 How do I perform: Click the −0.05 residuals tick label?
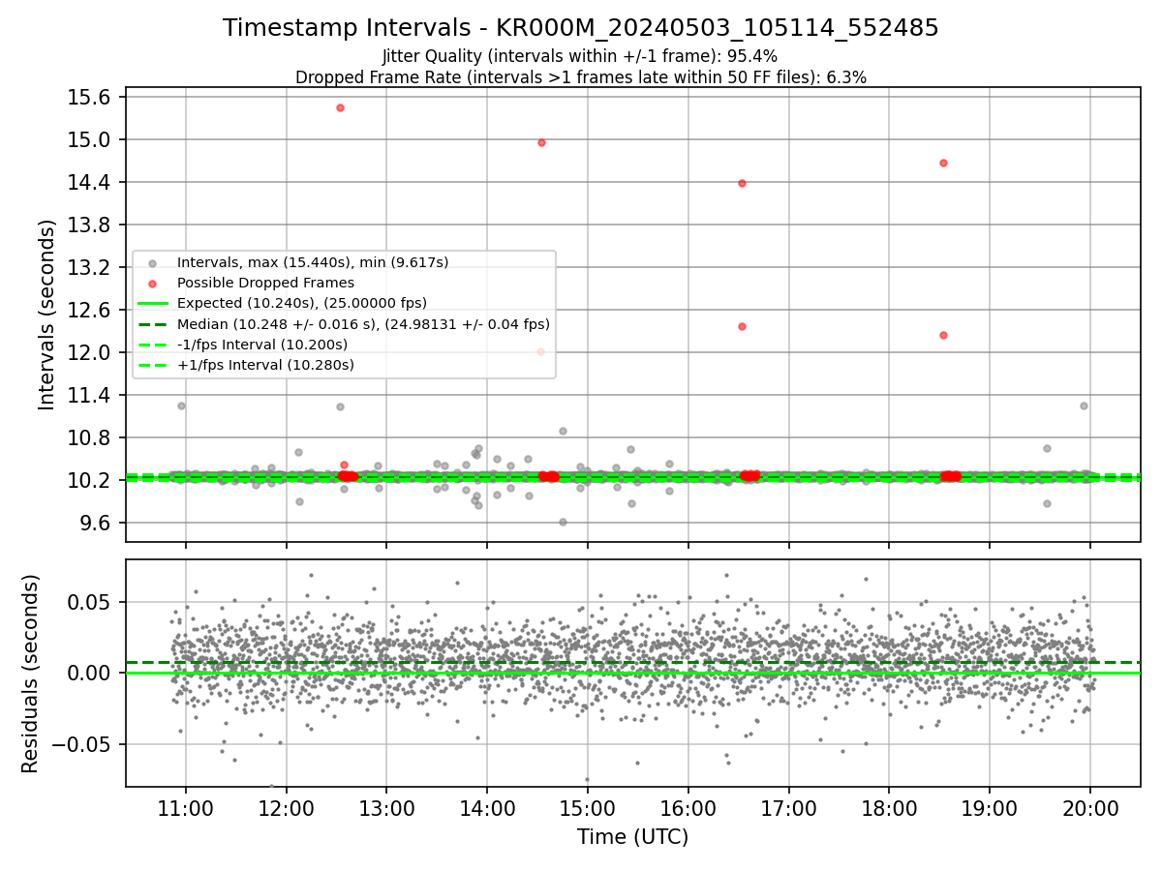(82, 745)
